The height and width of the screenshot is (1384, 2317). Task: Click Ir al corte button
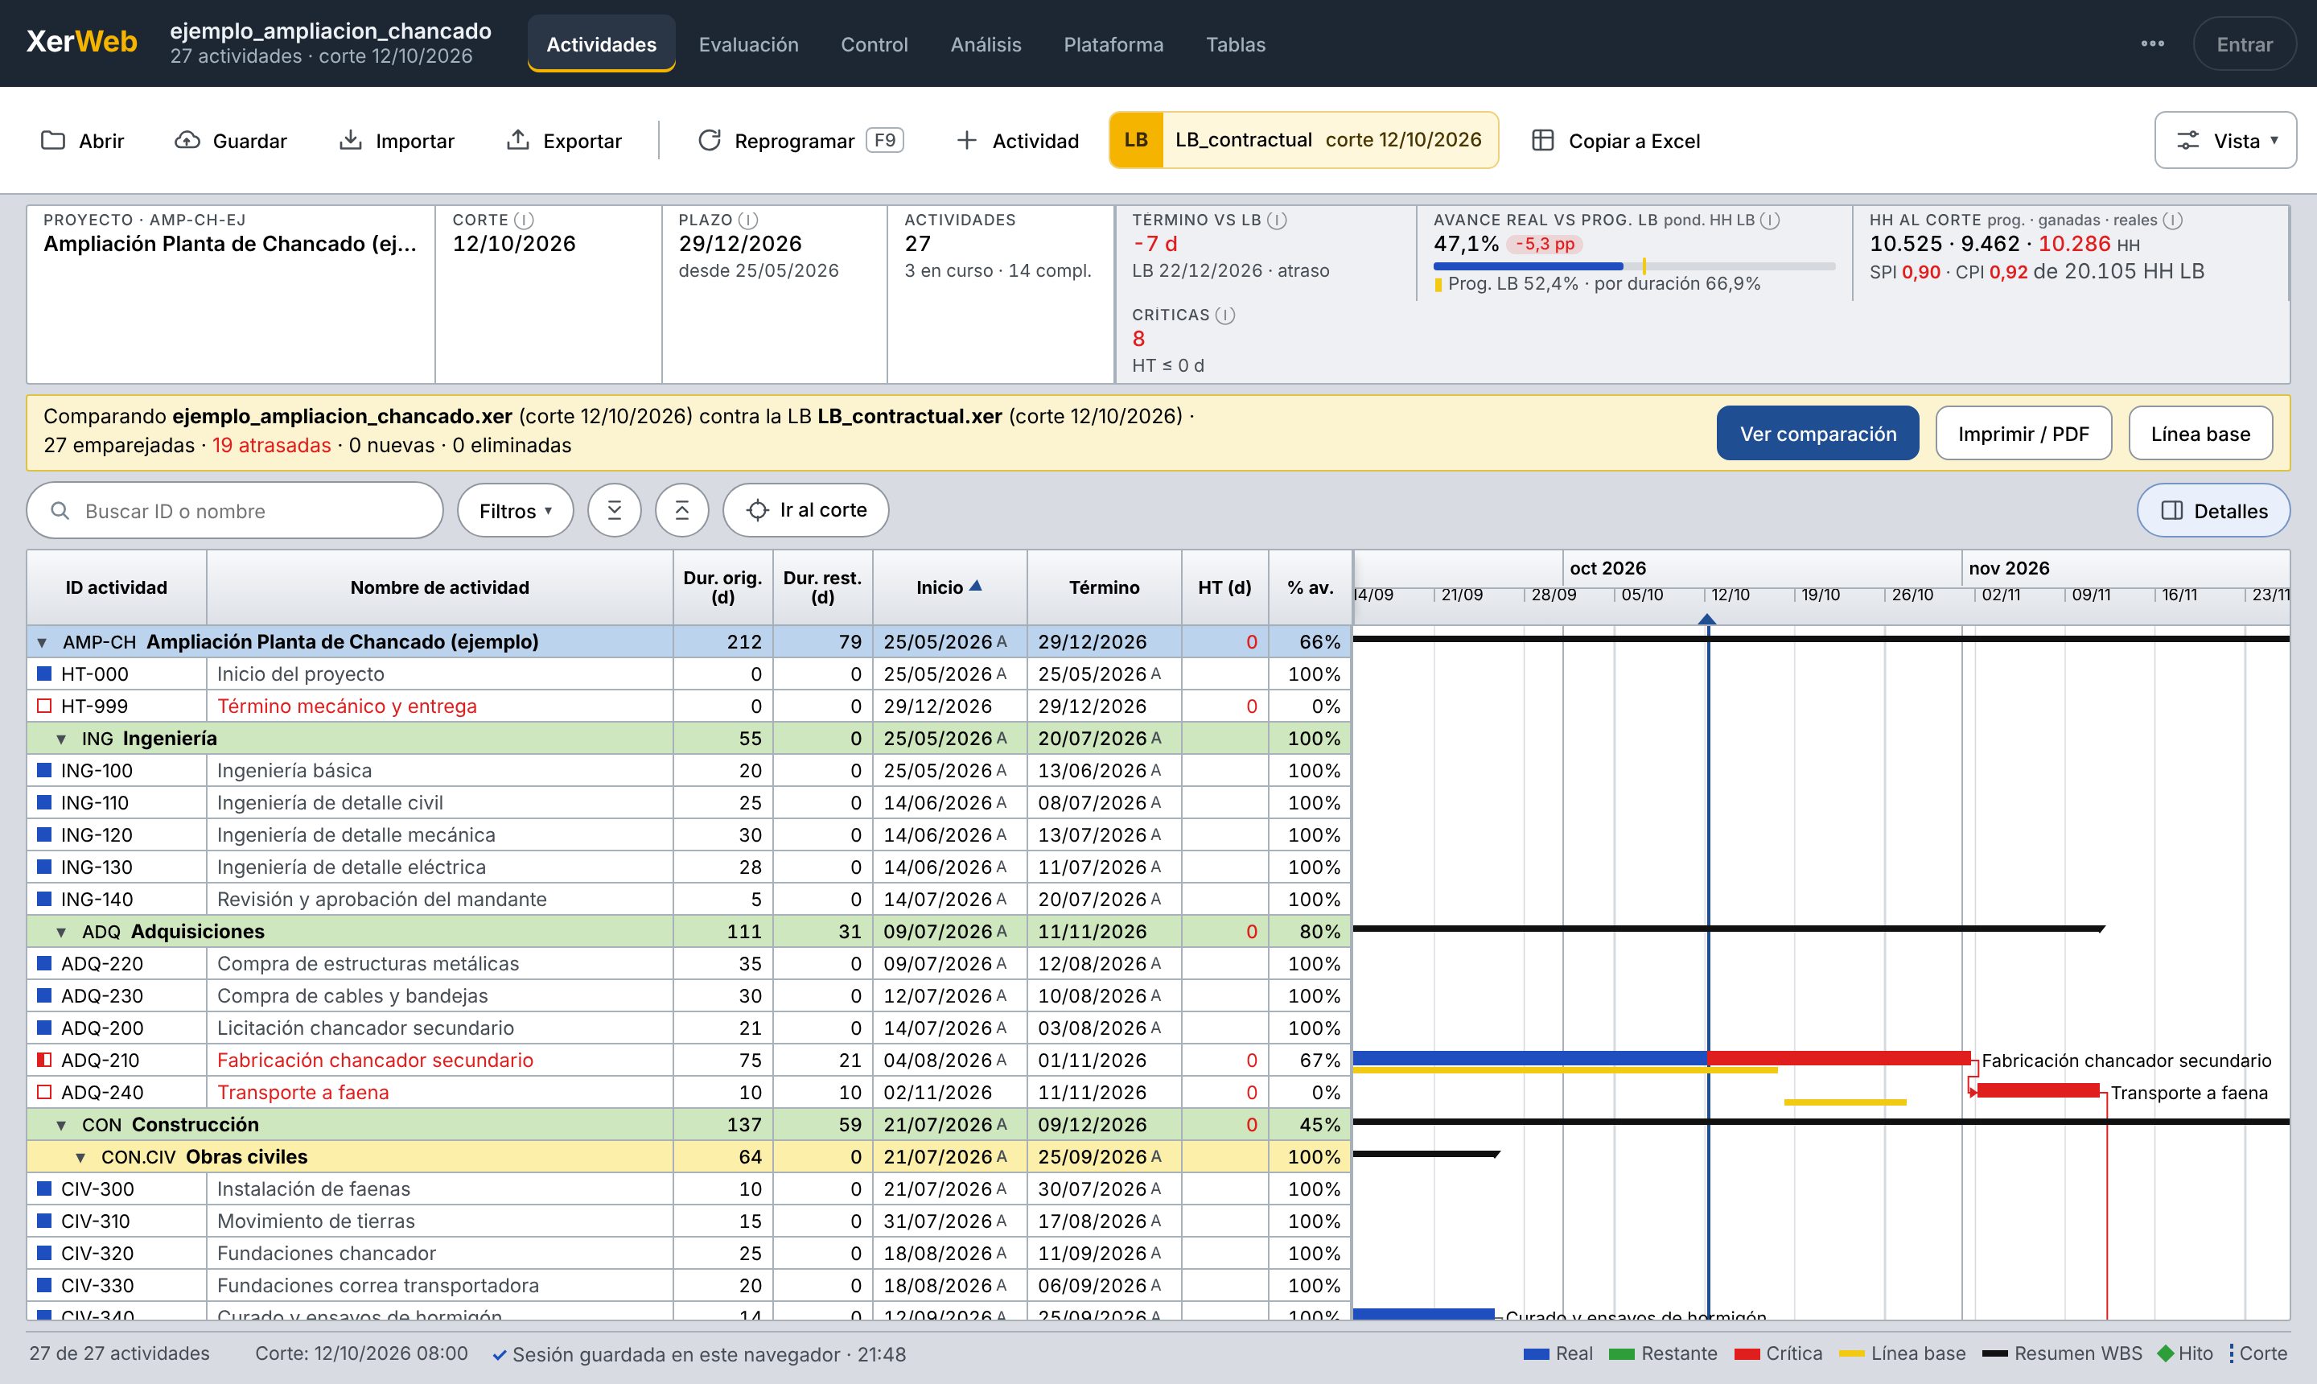(x=805, y=510)
